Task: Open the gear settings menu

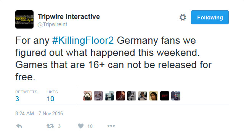Action: pos(183,17)
